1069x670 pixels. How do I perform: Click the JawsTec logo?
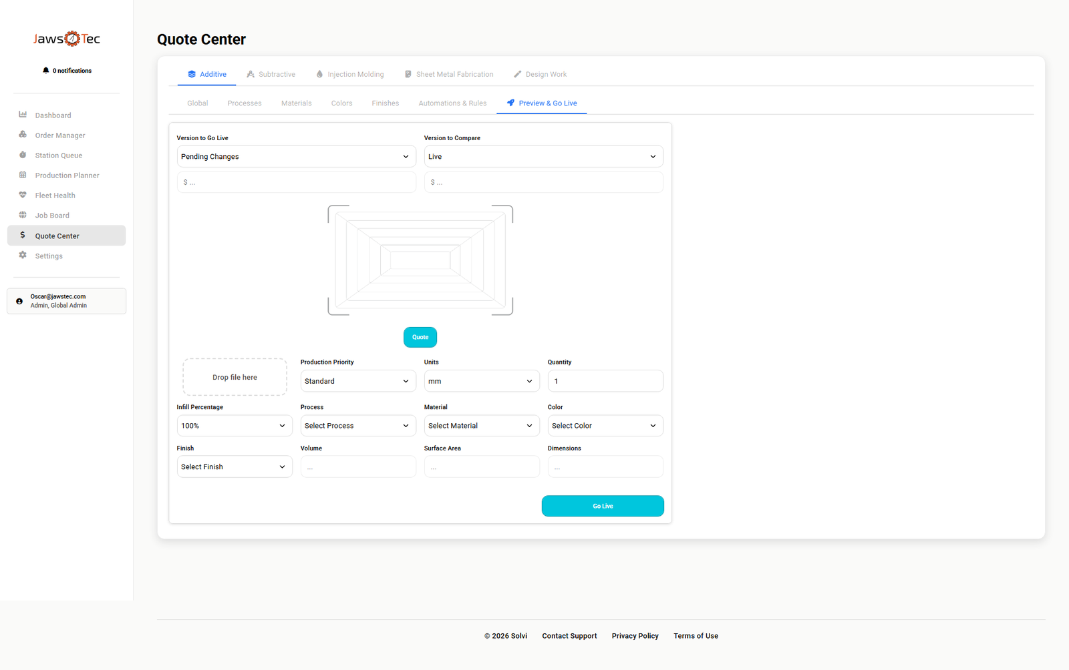[x=67, y=39]
